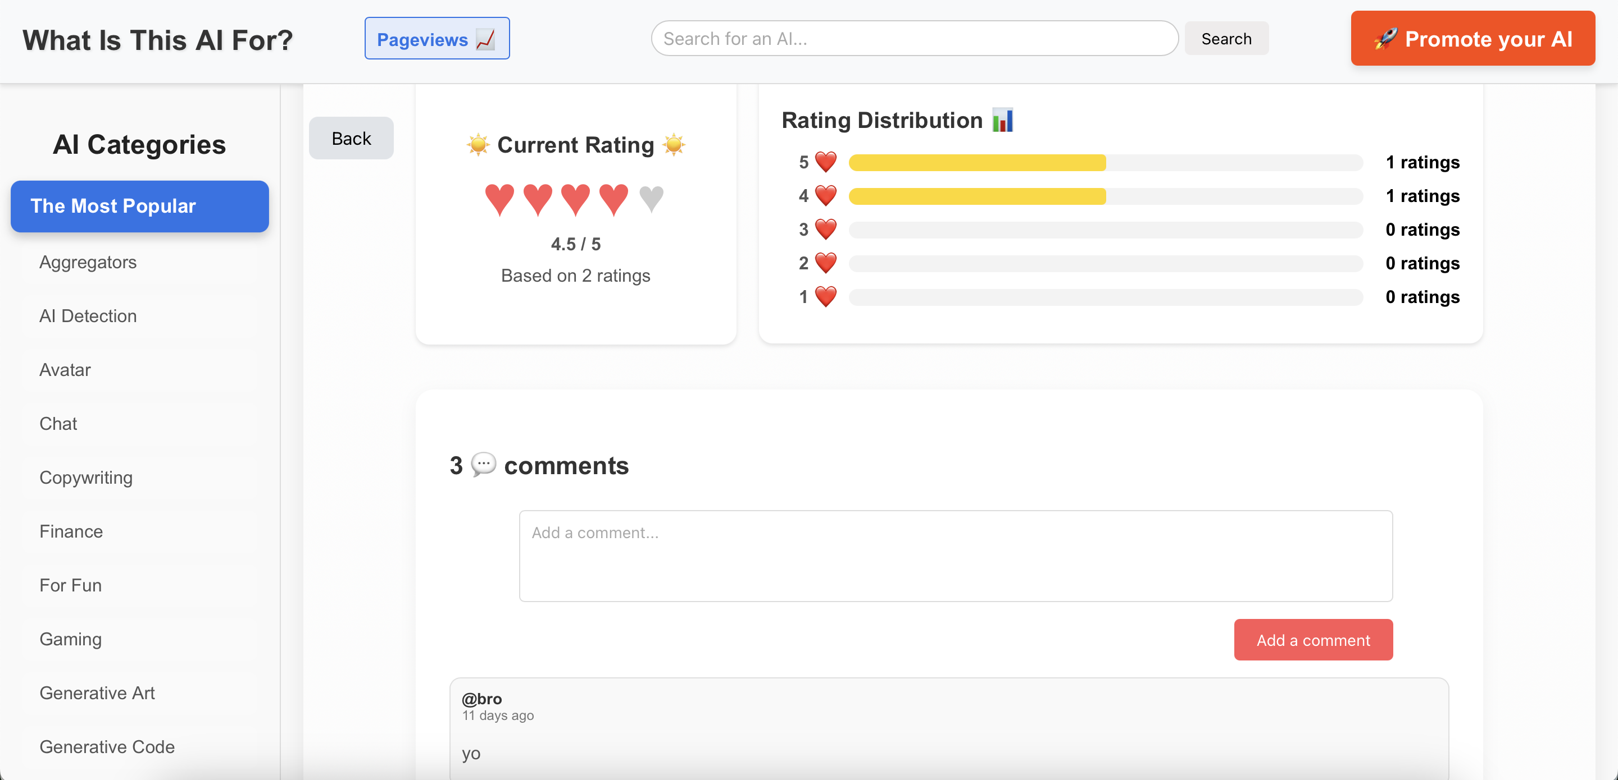Click the What Is This AI For? title
The height and width of the screenshot is (780, 1618).
coord(158,40)
